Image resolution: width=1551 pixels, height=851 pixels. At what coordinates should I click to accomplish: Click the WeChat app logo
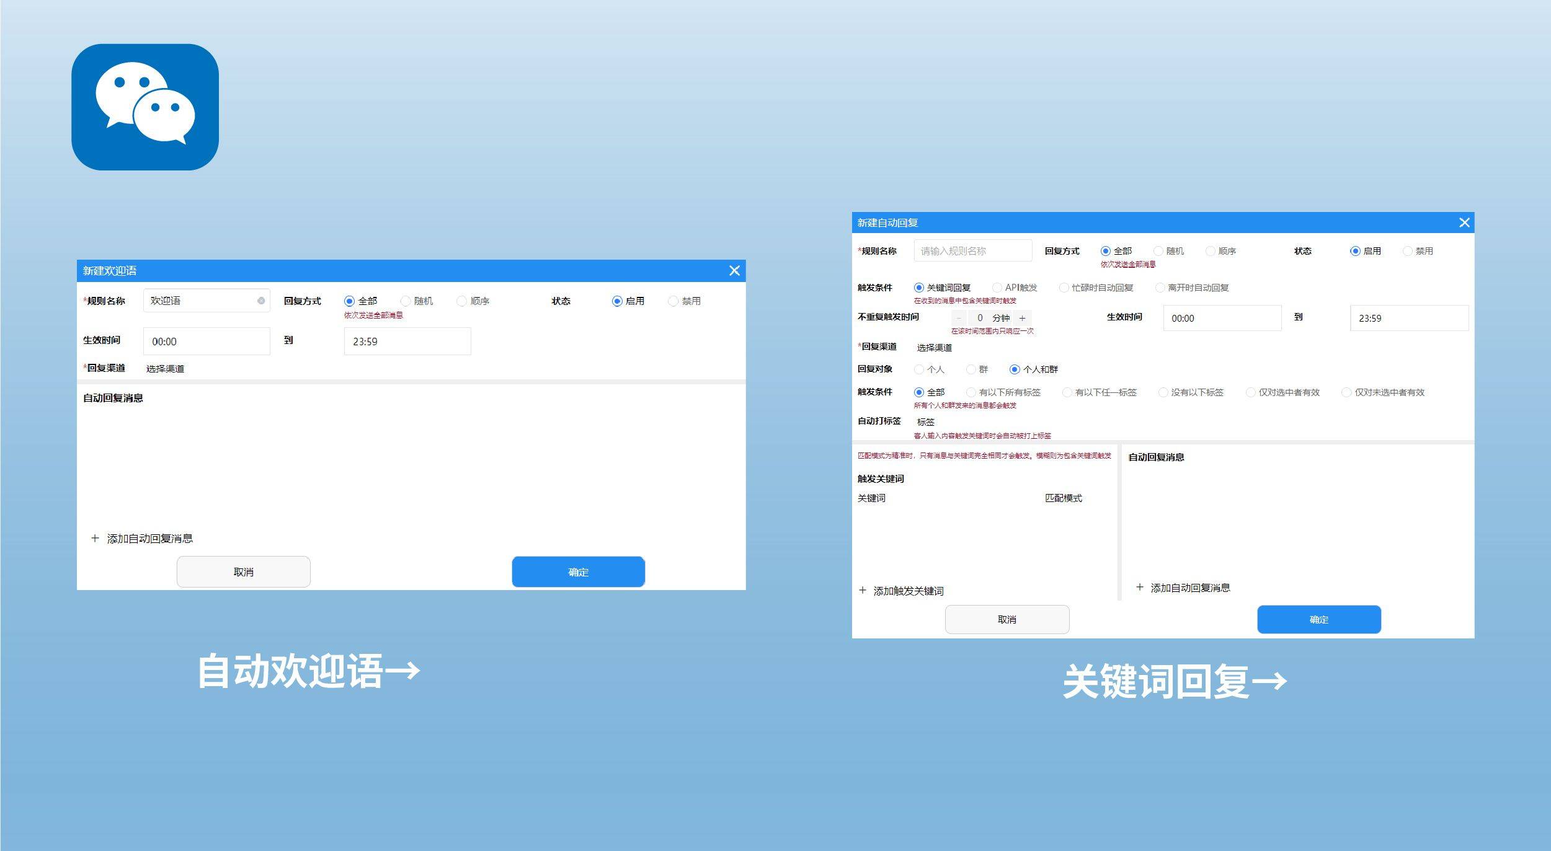pyautogui.click(x=145, y=107)
